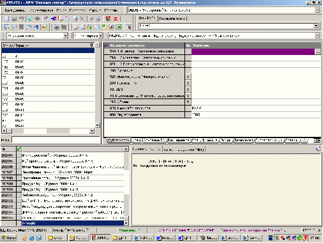This screenshot has width=323, height=243.
Task: Expand the third repeat button in the field rows
Action: click(x=188, y=90)
